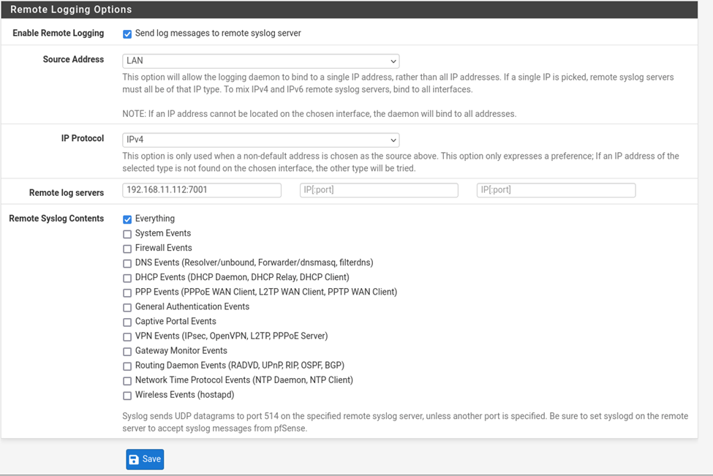This screenshot has height=476, width=713.
Task: Enable System Events checkbox
Action: coord(127,234)
